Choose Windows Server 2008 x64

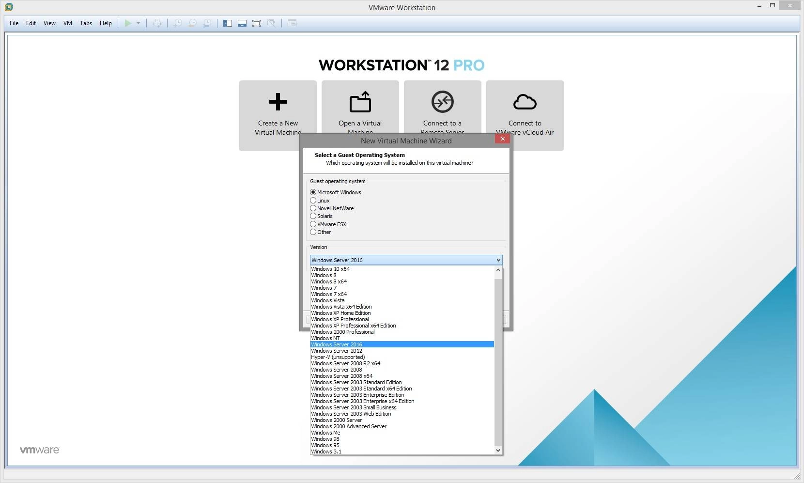tap(402, 376)
